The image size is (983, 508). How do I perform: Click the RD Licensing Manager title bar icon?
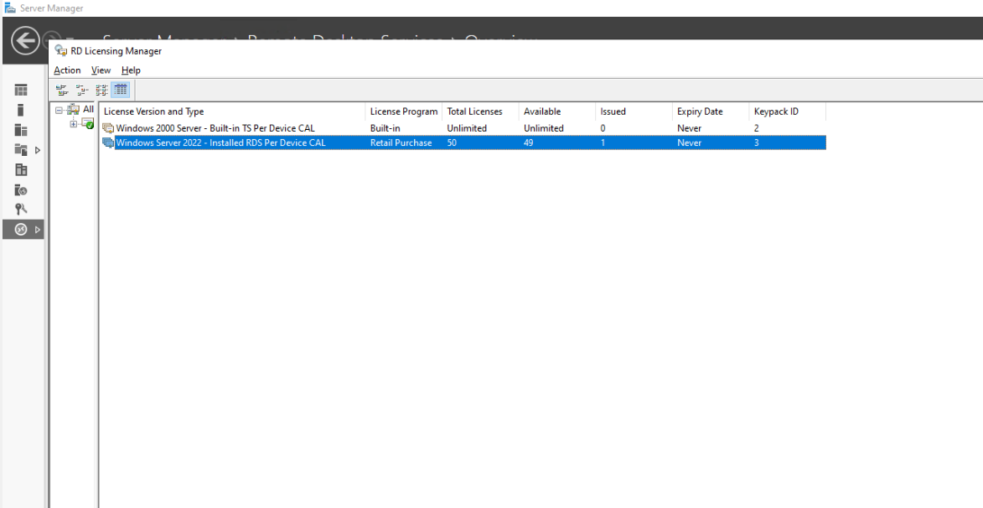[59, 50]
